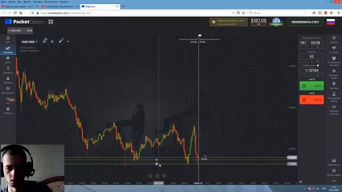The height and width of the screenshot is (192, 342).
Task: Decrease the $3 trade amount
Action: (306, 61)
